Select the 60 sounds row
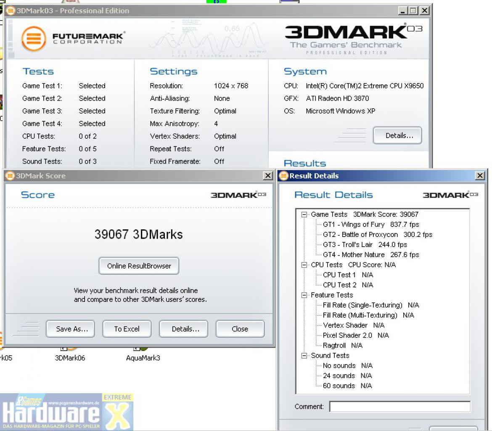This screenshot has height=431, width=492. click(347, 386)
